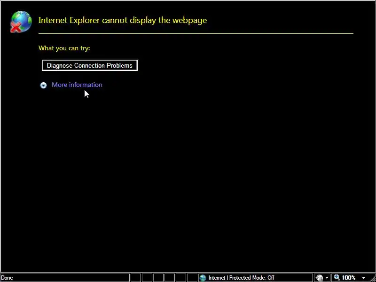The width and height of the screenshot is (376, 282).
Task: Click the 'What you can try:' text
Action: tap(64, 48)
